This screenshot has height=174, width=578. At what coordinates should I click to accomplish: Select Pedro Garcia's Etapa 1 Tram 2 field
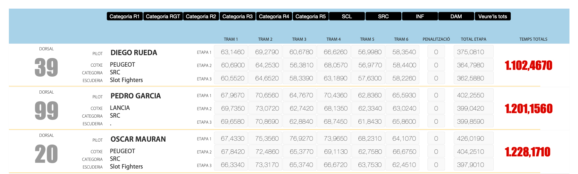[x=267, y=95]
